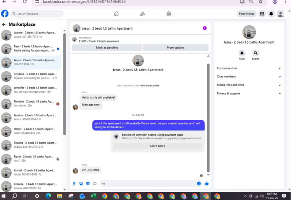
Task: Expand Media, files and links section
Action: (x=249, y=85)
